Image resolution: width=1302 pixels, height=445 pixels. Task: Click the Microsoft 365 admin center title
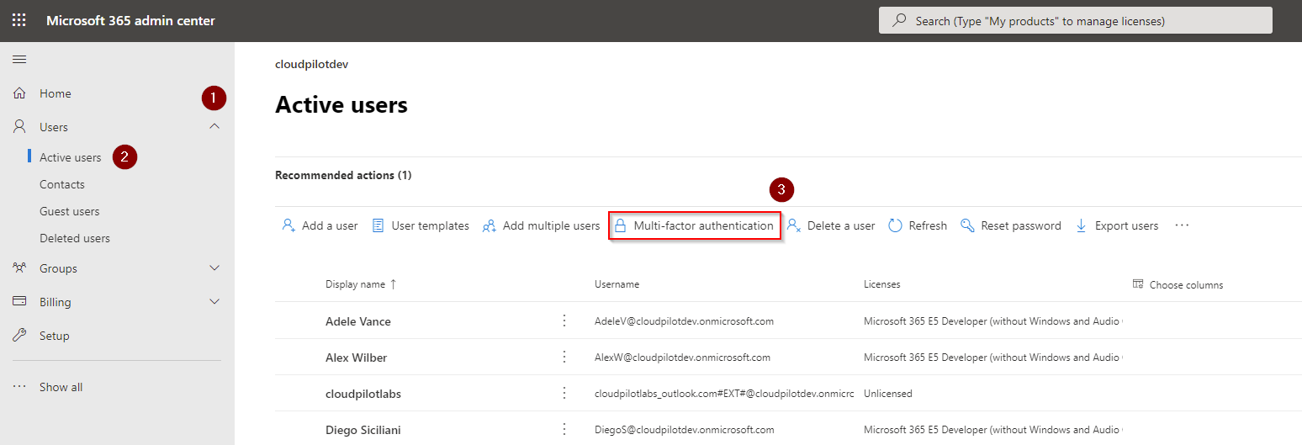pyautogui.click(x=130, y=20)
